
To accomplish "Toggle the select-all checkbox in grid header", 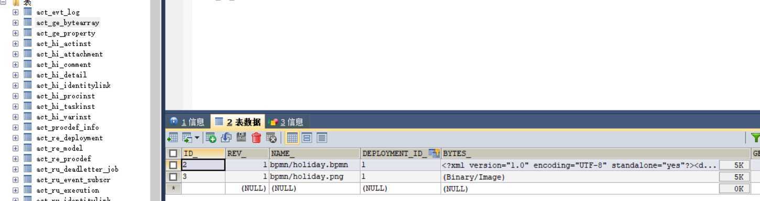I will [173, 153].
